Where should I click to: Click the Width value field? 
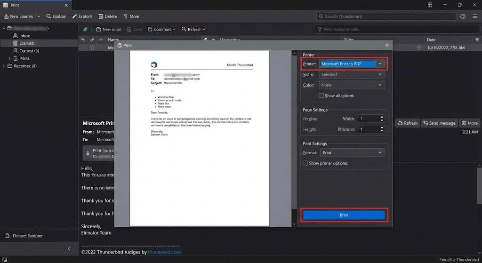(368, 119)
